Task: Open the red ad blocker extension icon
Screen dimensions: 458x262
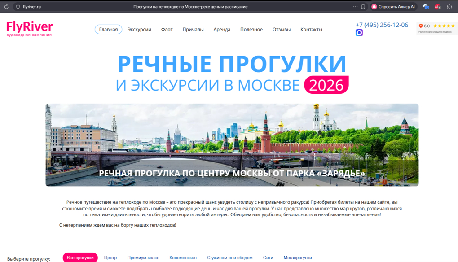Action: pyautogui.click(x=437, y=7)
